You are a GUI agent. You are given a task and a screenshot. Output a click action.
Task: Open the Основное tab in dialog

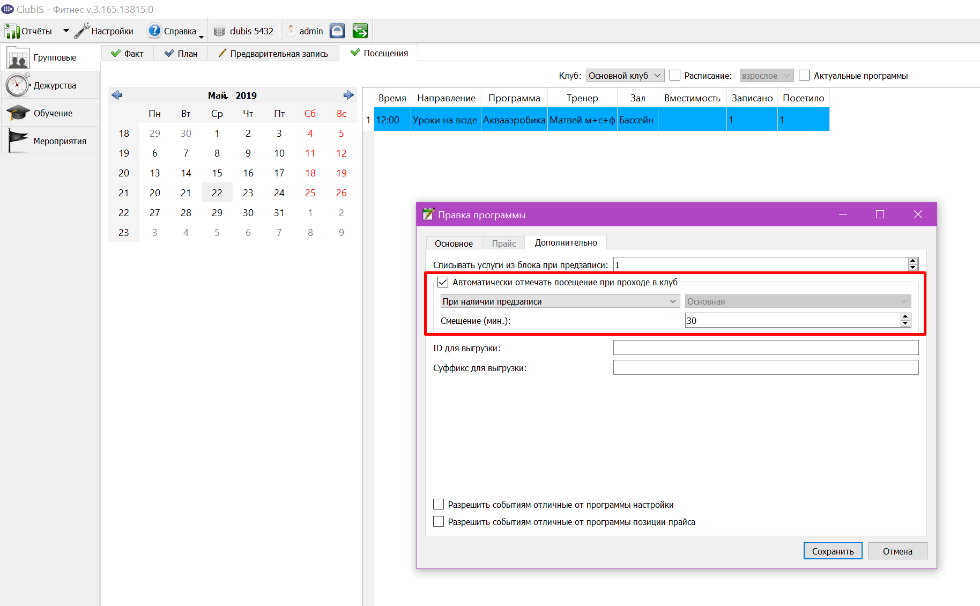click(x=454, y=243)
